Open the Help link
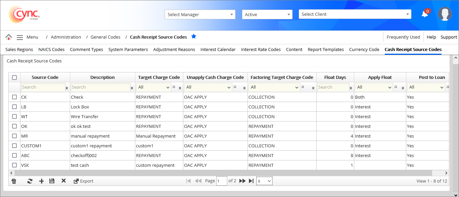The width and height of the screenshot is (459, 197). coord(431,37)
